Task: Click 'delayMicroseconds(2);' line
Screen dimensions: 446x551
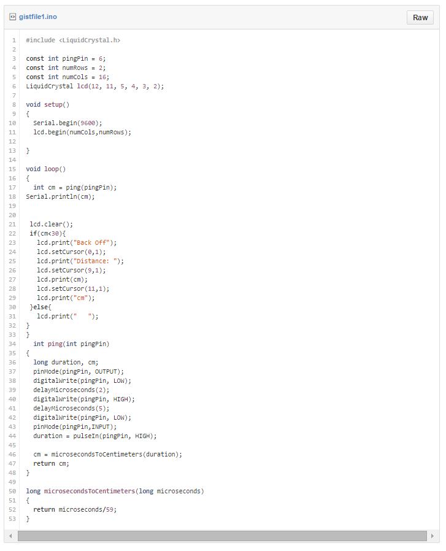Action: [71, 390]
